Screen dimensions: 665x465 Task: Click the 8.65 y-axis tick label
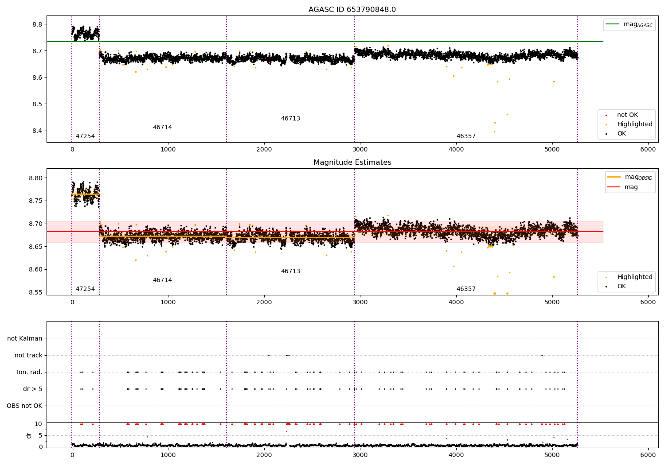36,247
